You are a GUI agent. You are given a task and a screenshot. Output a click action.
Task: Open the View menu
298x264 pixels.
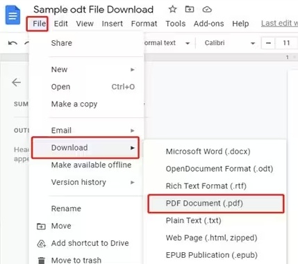coord(85,24)
